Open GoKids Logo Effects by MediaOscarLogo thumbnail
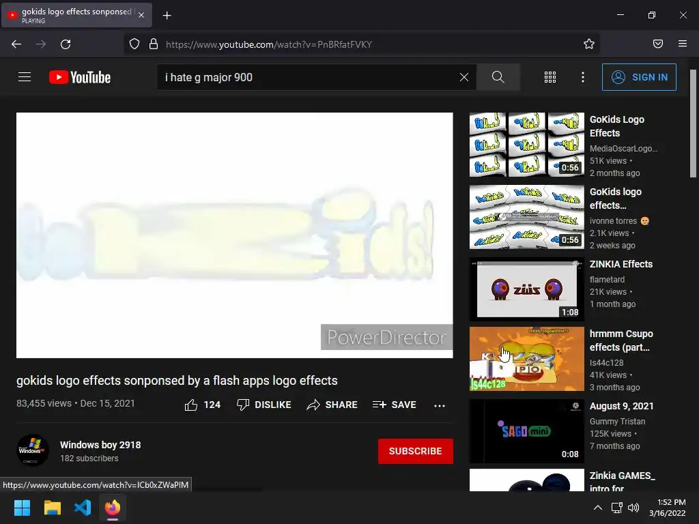 pyautogui.click(x=526, y=145)
